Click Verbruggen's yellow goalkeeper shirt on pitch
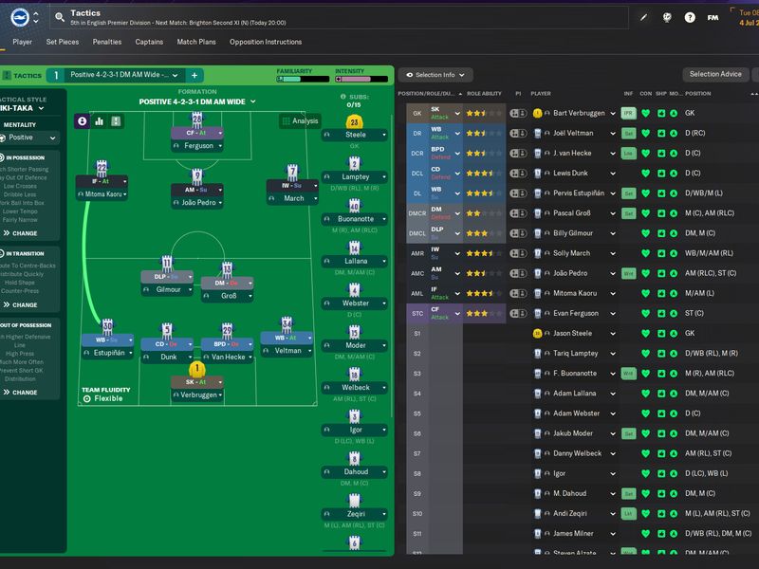Image resolution: width=759 pixels, height=569 pixels. 197,369
